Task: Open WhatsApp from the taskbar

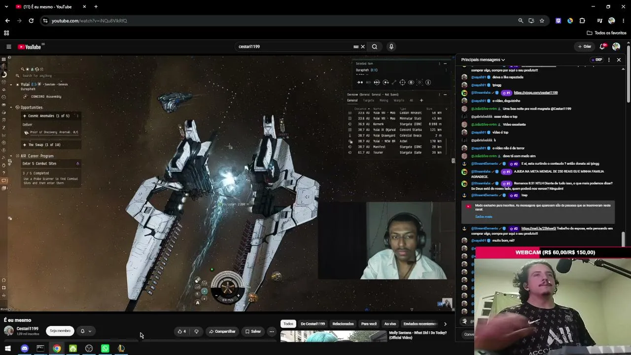Action: [x=105, y=349]
